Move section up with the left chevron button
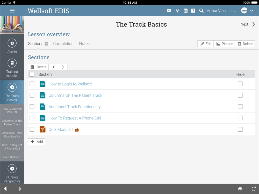Viewport: 259px width, 194px height. tap(54, 67)
